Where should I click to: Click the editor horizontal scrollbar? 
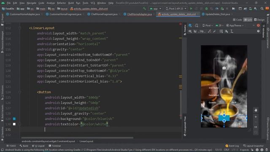point(77,138)
